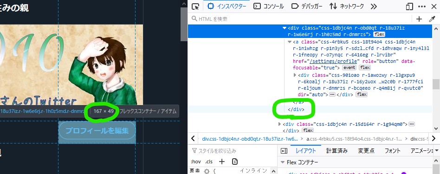The image size is (440, 174).
Task: Expand ellipsis of r-15d164r div
Action: pos(412,124)
